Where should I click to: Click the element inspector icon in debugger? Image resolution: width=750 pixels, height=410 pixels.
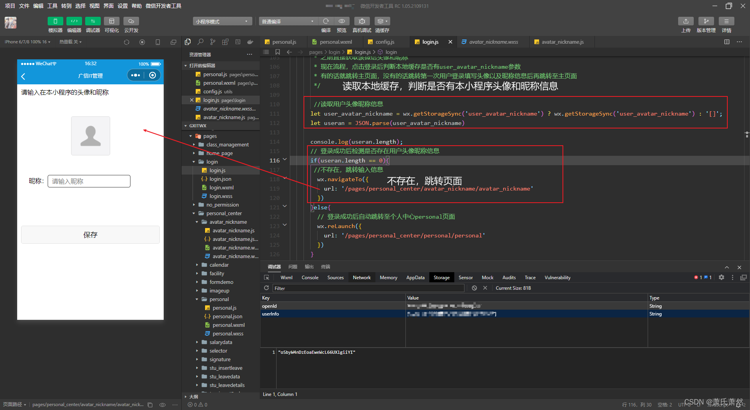pos(267,278)
